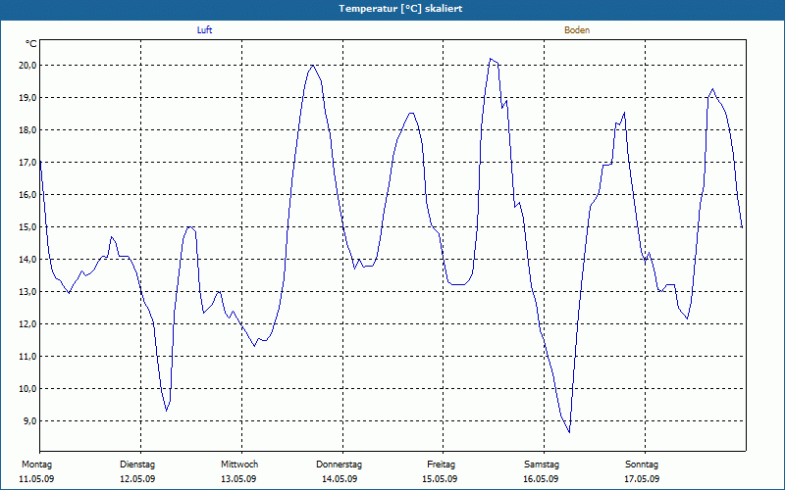Image resolution: width=785 pixels, height=490 pixels.
Task: Click the Montag day label
Action: pyautogui.click(x=36, y=465)
